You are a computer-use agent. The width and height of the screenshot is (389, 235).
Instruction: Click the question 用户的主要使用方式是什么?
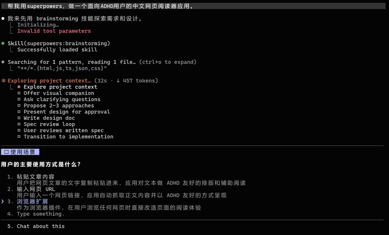(41, 164)
